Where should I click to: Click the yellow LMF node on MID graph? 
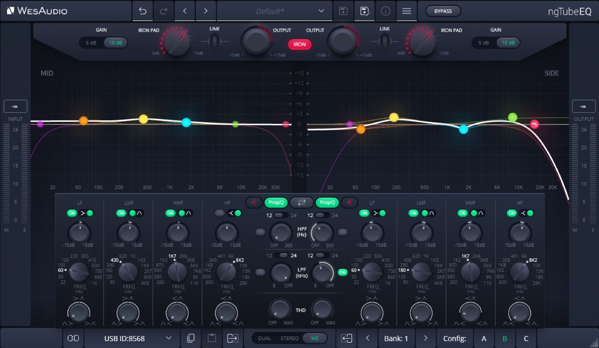(x=143, y=119)
